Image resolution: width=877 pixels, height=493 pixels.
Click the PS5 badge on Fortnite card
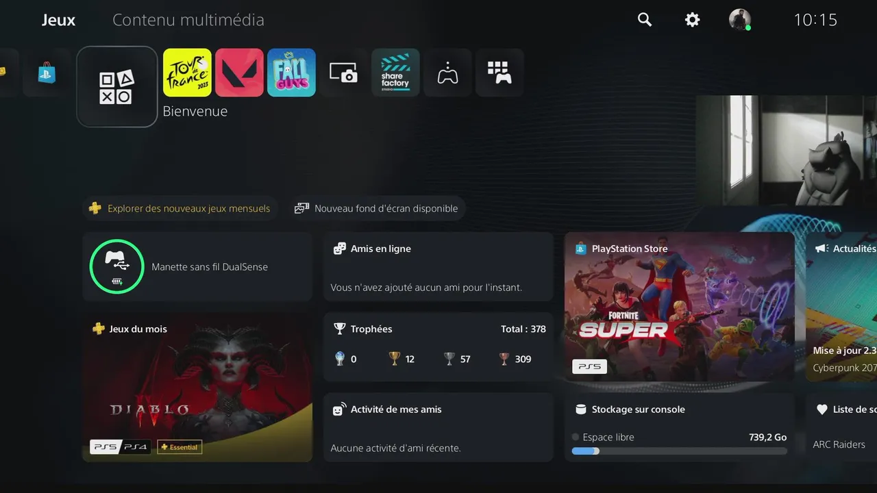click(589, 367)
